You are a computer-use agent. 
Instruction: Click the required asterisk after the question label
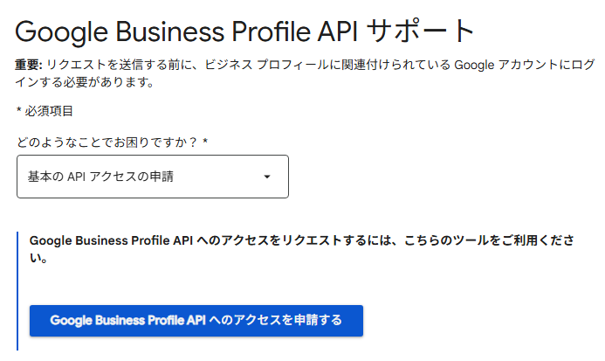click(x=205, y=141)
